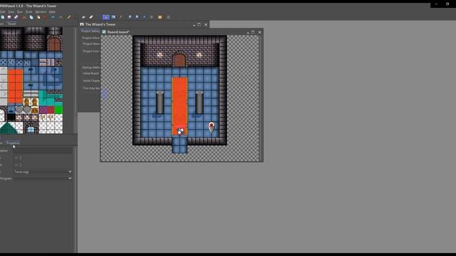Click the map pin sprite on board
Viewport: 456px width, 256px height.
tap(212, 127)
